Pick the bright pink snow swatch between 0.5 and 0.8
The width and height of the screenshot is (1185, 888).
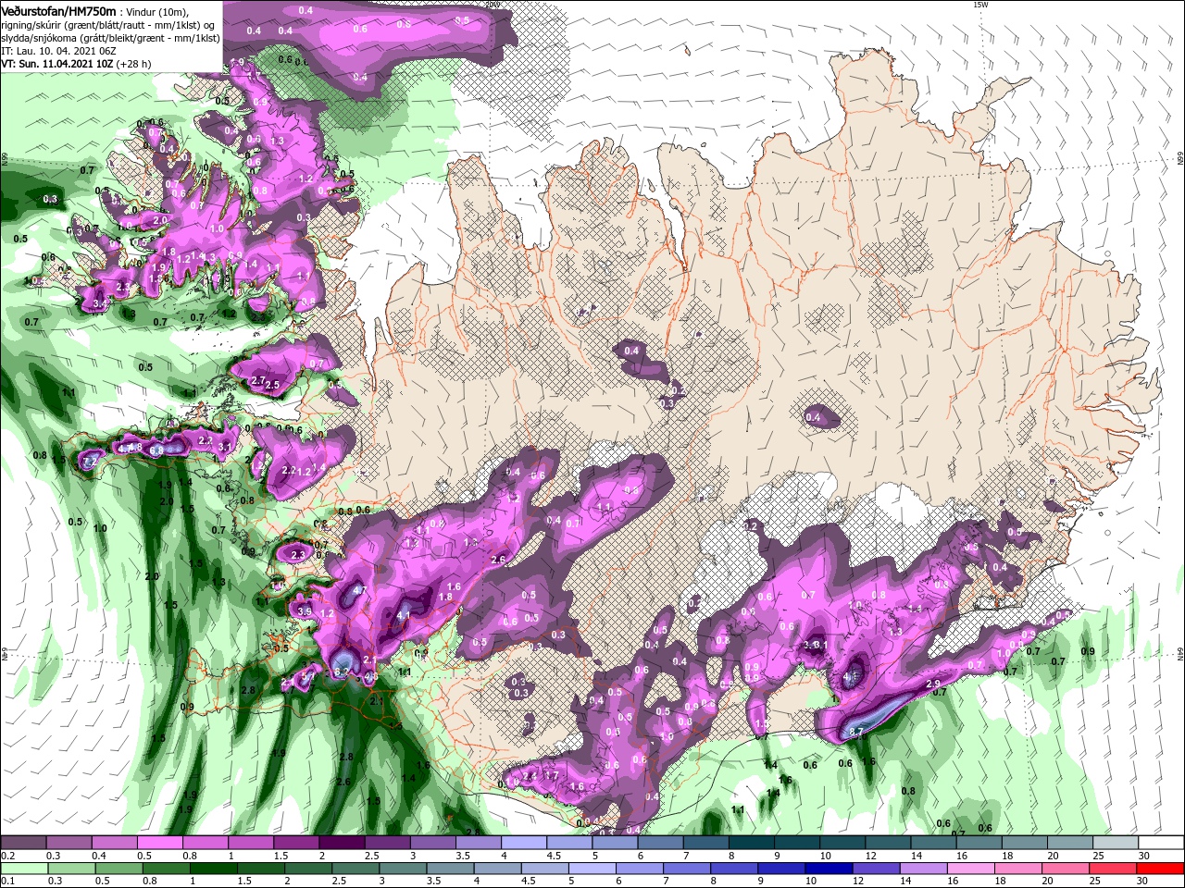click(158, 843)
